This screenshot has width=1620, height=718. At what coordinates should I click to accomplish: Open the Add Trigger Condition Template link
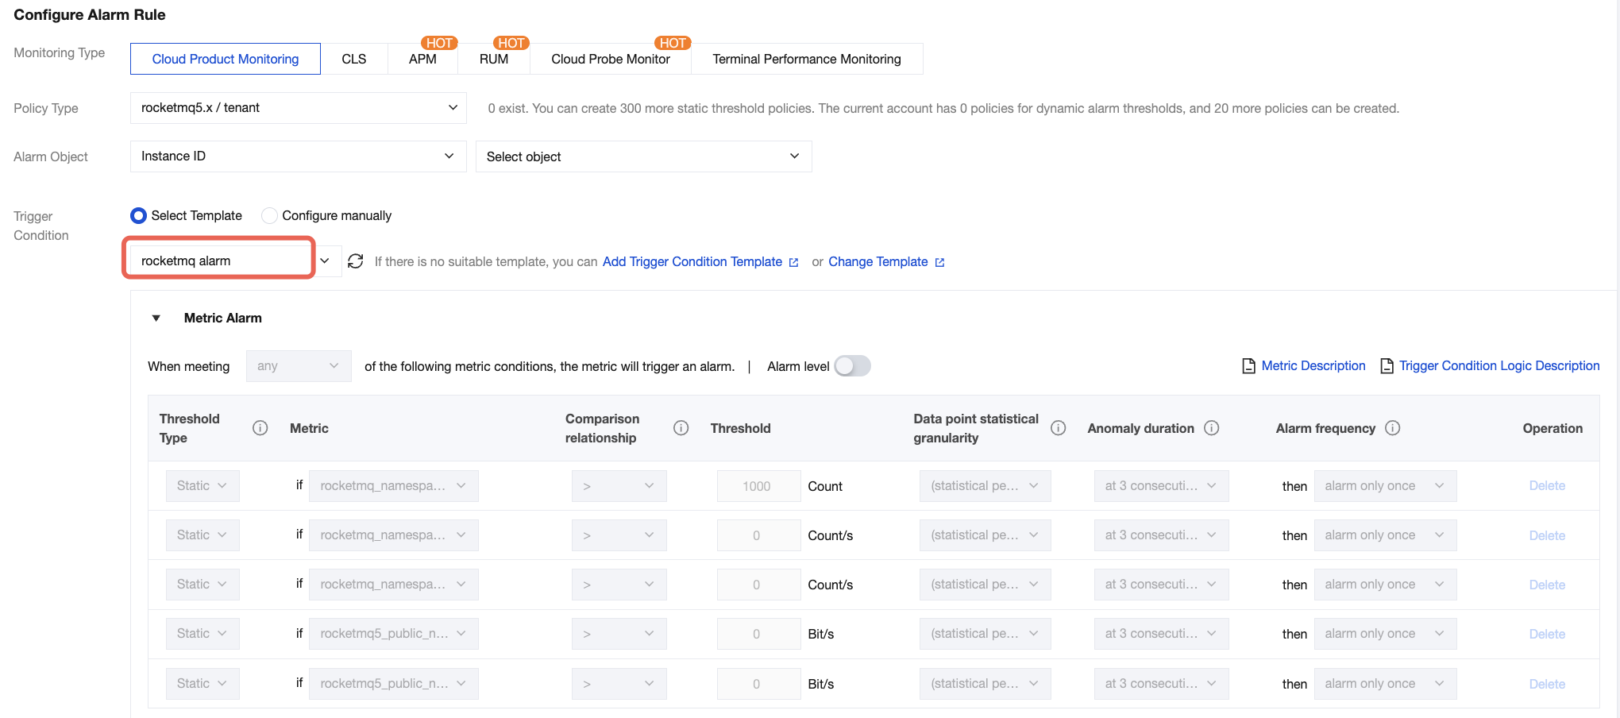692,262
